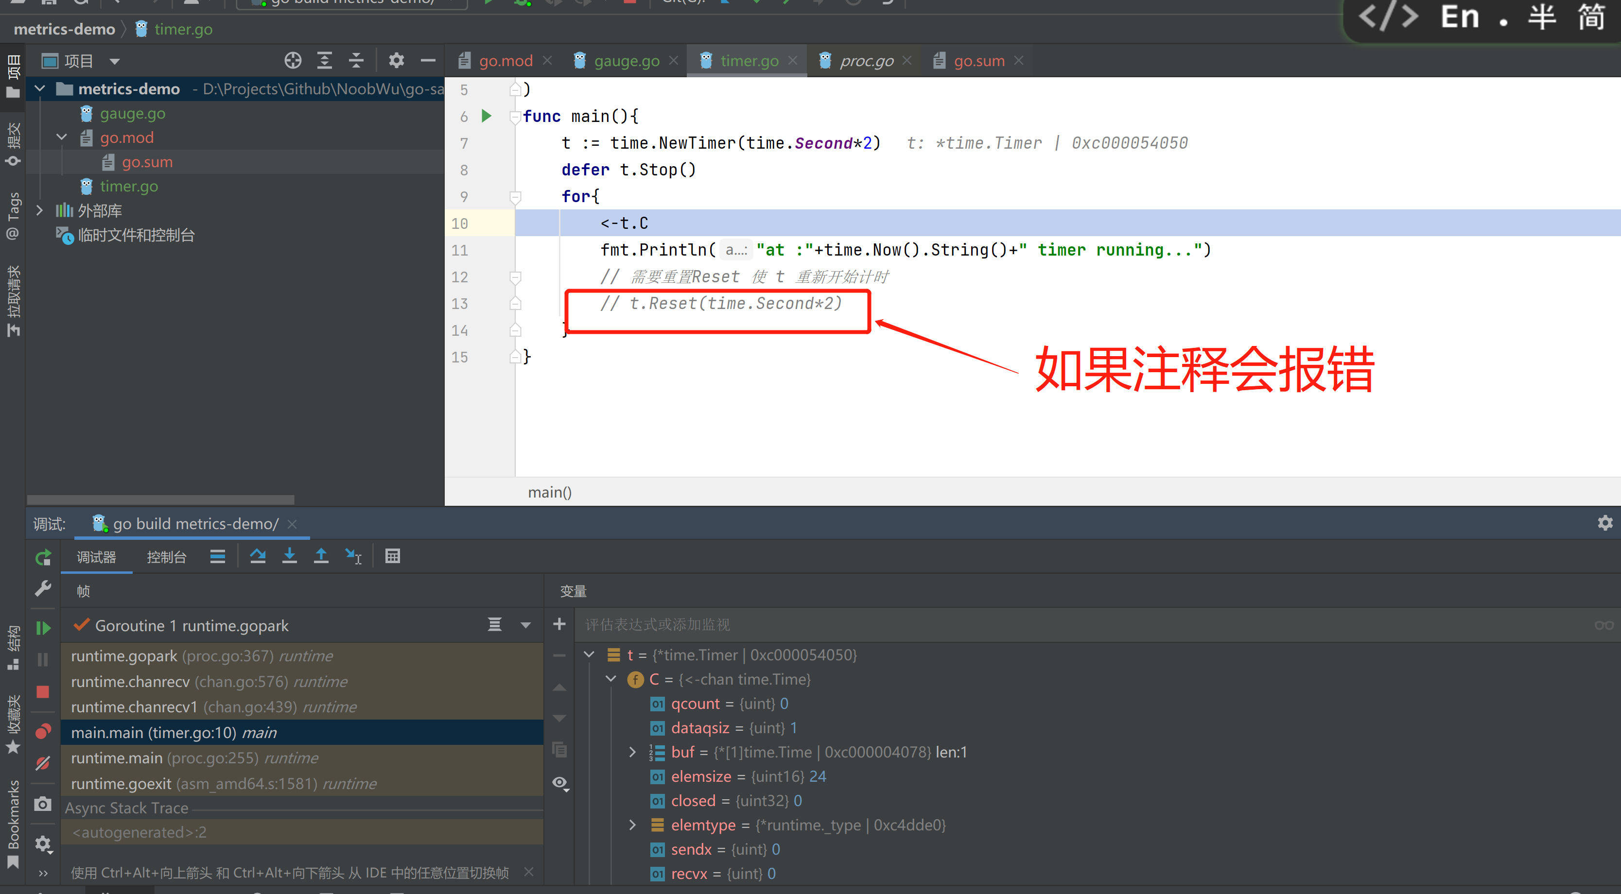Select frame runtime.goexit asm_amd64.s:1581
The height and width of the screenshot is (894, 1621).
(x=302, y=783)
